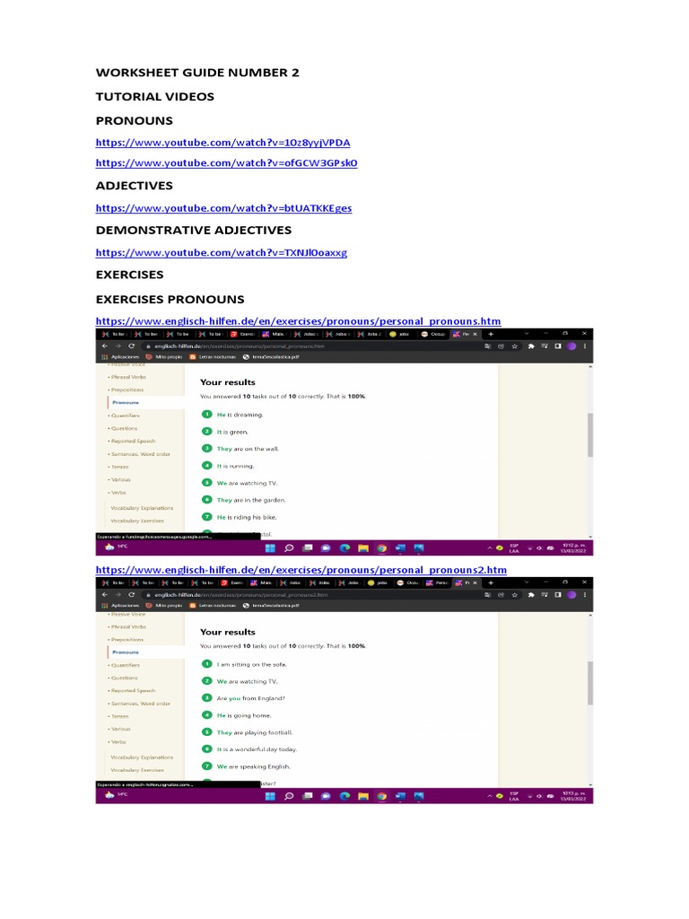
Task: Click the Extensions puzzle icon in the personal_pronouns.htm browser
Action: click(531, 346)
